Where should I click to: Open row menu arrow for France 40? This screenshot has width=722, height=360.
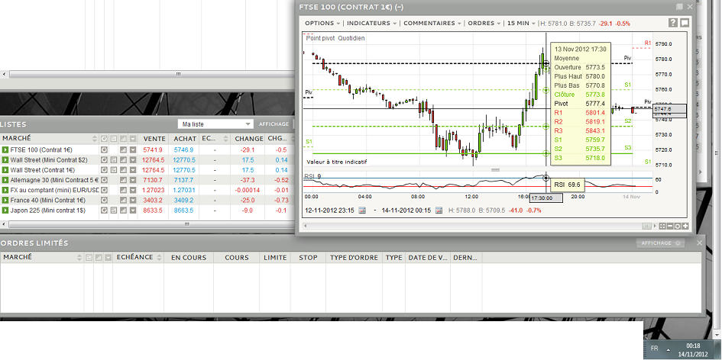133,200
